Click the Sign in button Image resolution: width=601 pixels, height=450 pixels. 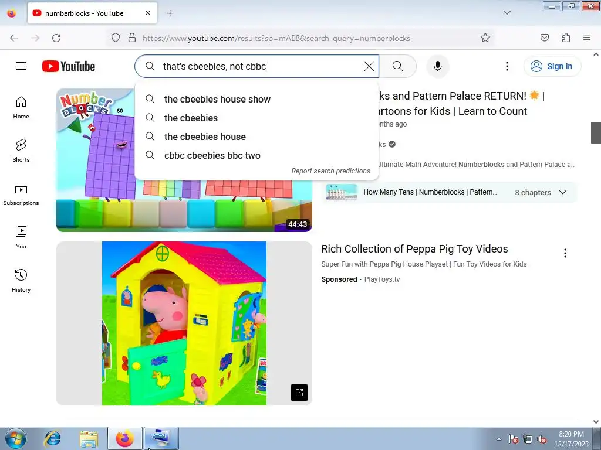(552, 66)
